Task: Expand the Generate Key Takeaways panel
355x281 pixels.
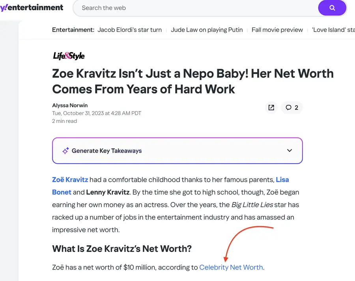Action: (x=177, y=151)
